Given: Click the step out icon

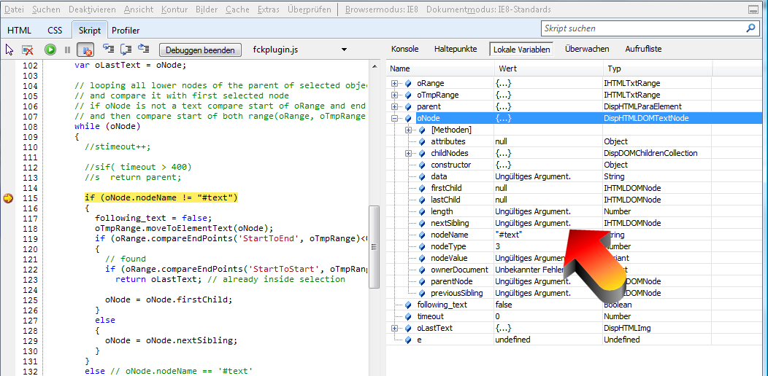Looking at the screenshot, I should click(x=143, y=50).
